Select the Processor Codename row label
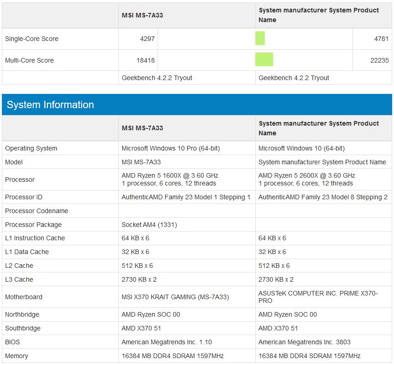This screenshot has width=394, height=365. pos(36,211)
